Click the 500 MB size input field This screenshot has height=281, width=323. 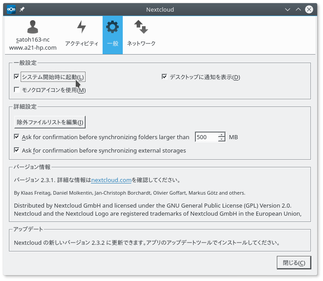(x=207, y=137)
